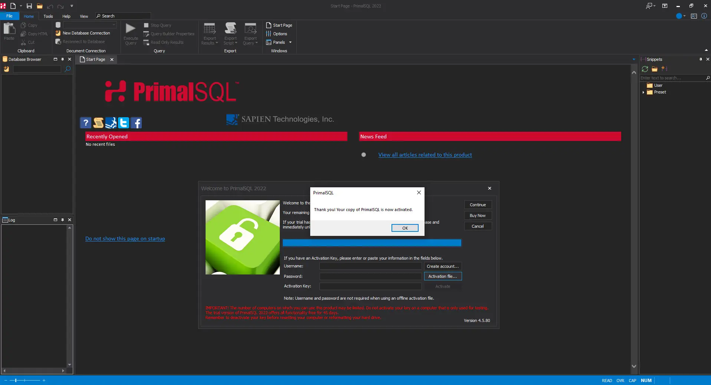Toggle Read Only Results
Viewport: 711px width, 385px height.
point(164,42)
